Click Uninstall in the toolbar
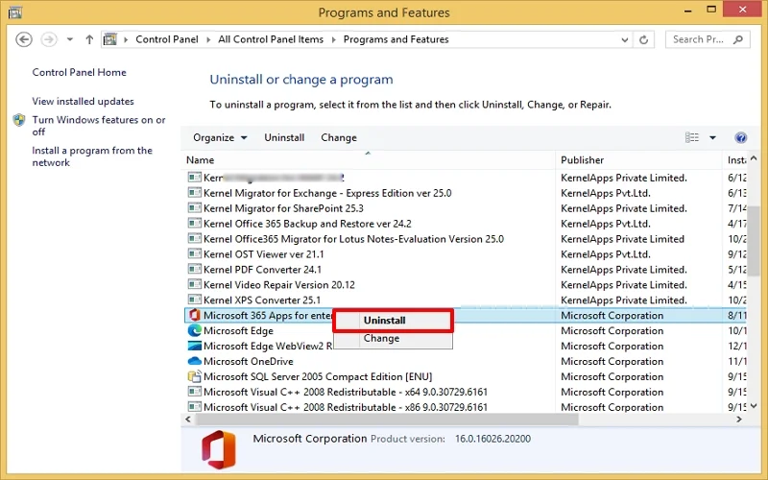 (284, 137)
